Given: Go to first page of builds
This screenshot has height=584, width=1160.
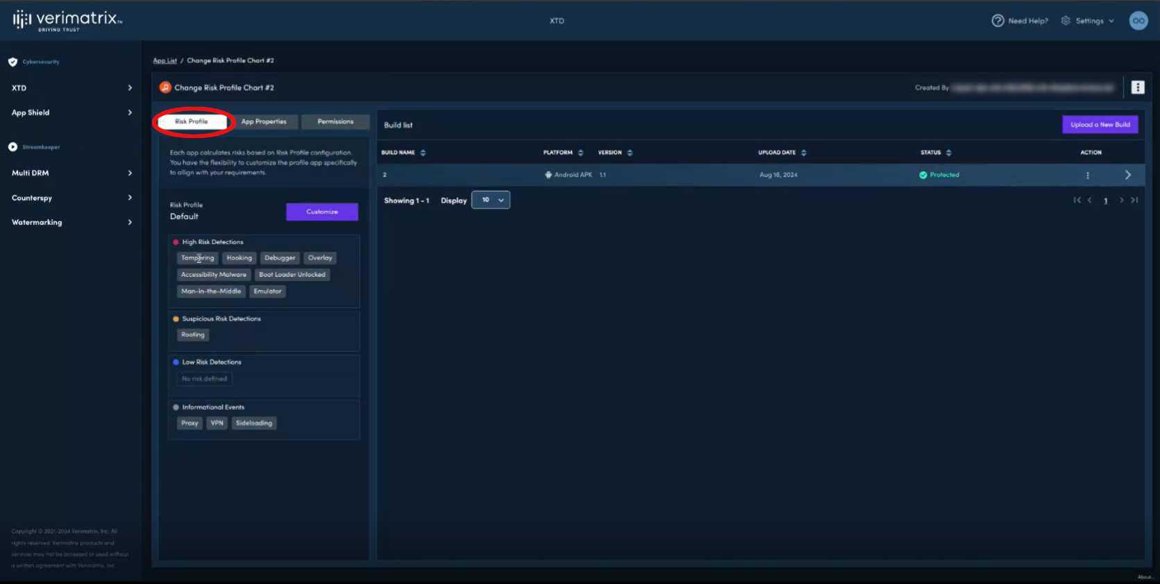Looking at the screenshot, I should 1077,200.
